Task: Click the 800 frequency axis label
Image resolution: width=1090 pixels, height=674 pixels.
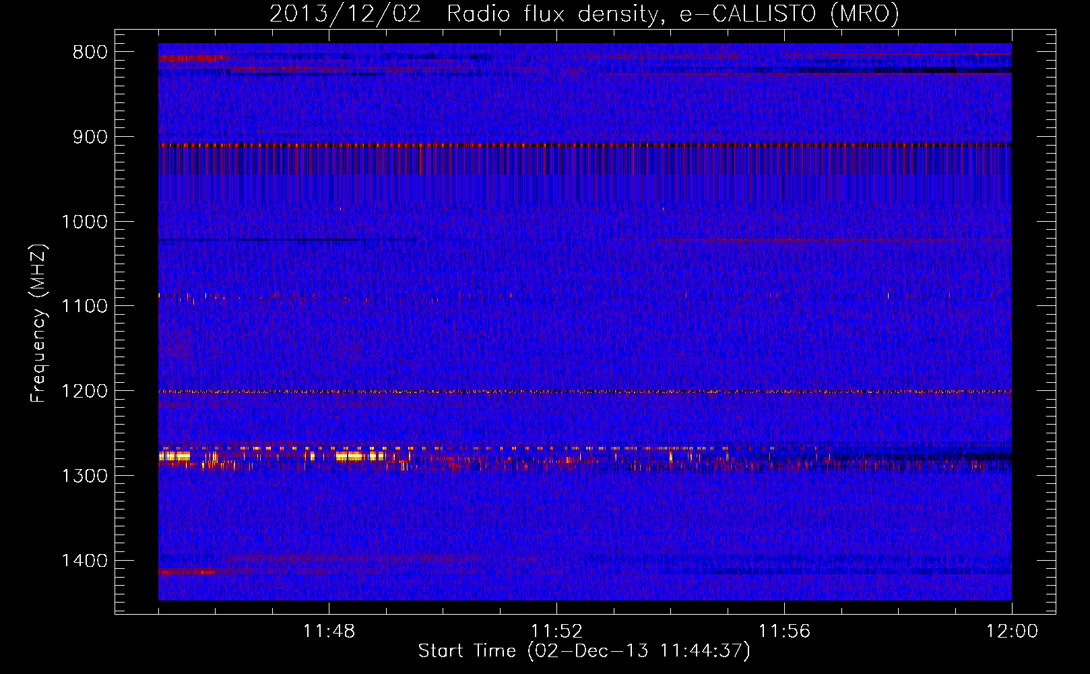Action: 90,52
